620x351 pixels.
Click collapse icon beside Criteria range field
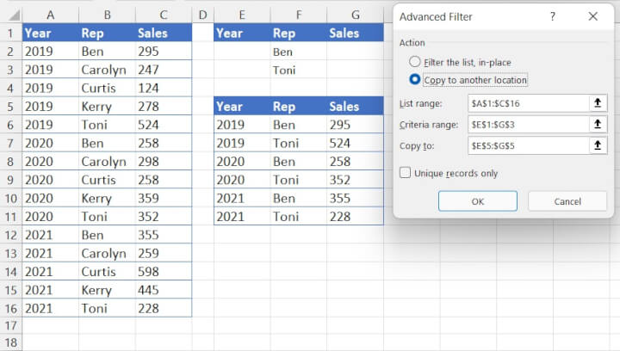tap(597, 125)
